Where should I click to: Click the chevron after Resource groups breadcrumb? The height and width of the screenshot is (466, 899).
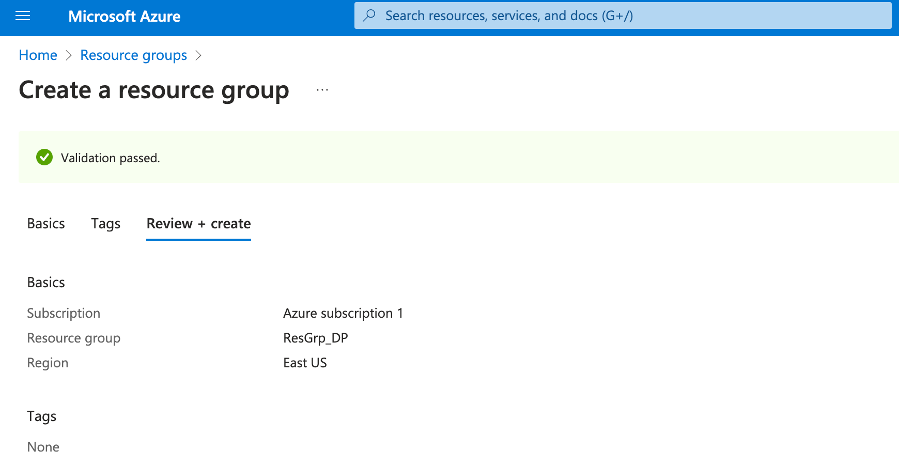coord(198,55)
